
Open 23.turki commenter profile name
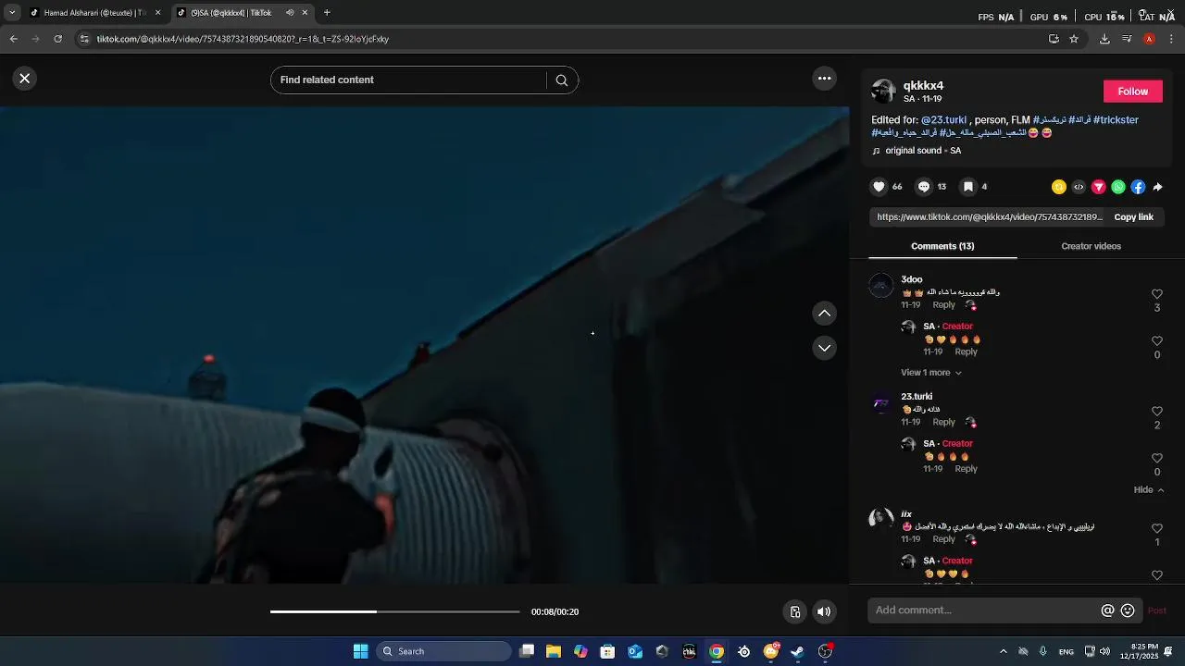pyautogui.click(x=917, y=397)
